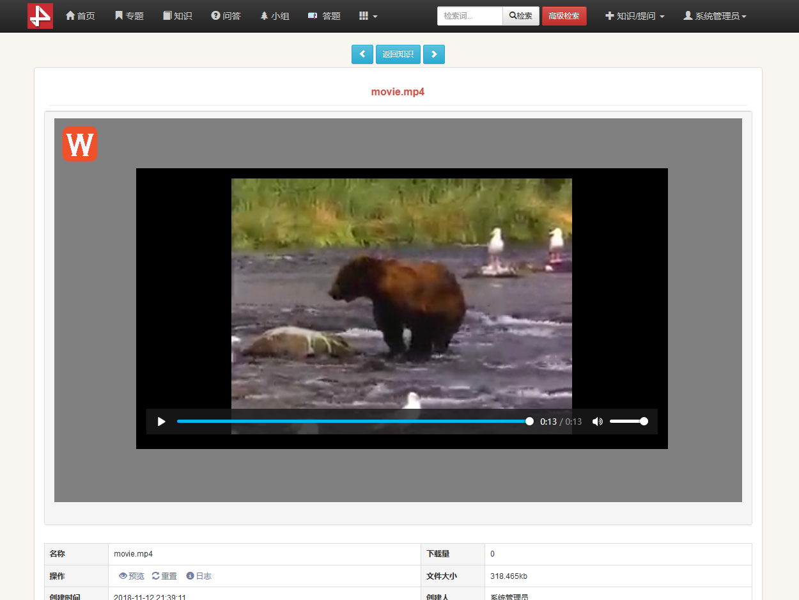The width and height of the screenshot is (799, 600).
Task: Mute the video speaker icon
Action: 597,422
